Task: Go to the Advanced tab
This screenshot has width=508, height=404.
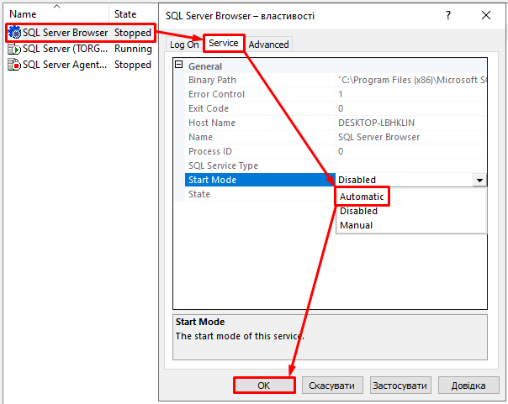Action: tap(268, 45)
